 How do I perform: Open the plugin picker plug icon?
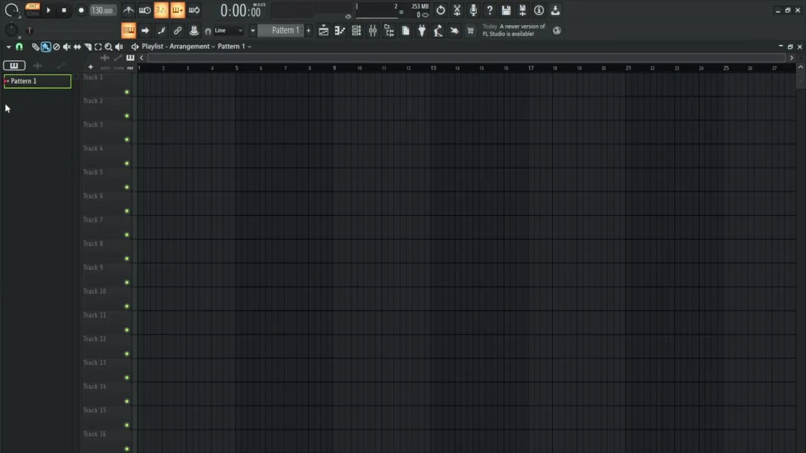[422, 30]
